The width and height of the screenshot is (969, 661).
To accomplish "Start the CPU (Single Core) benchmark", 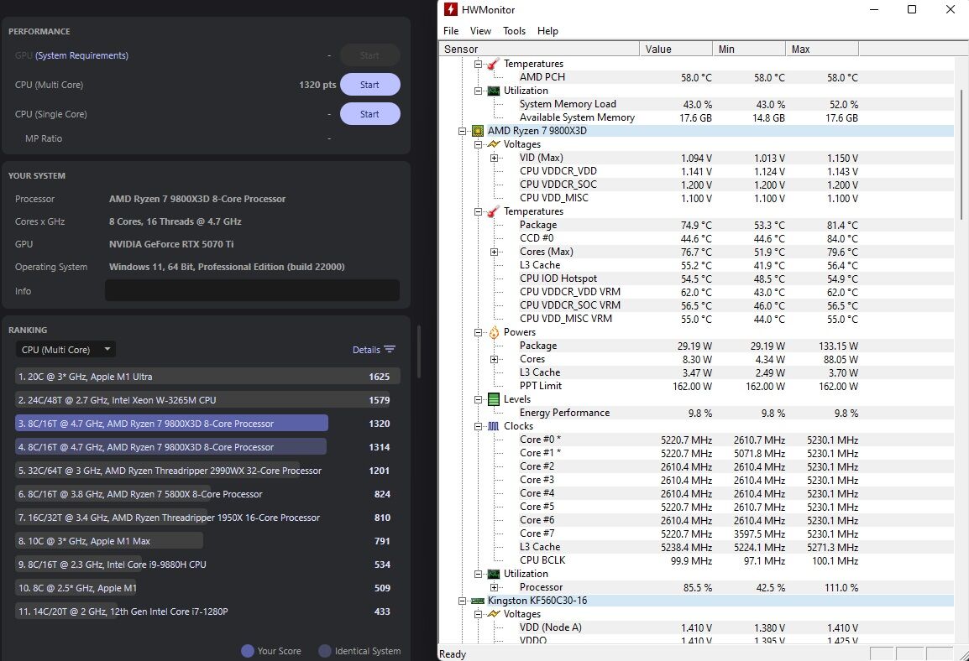I will point(369,114).
